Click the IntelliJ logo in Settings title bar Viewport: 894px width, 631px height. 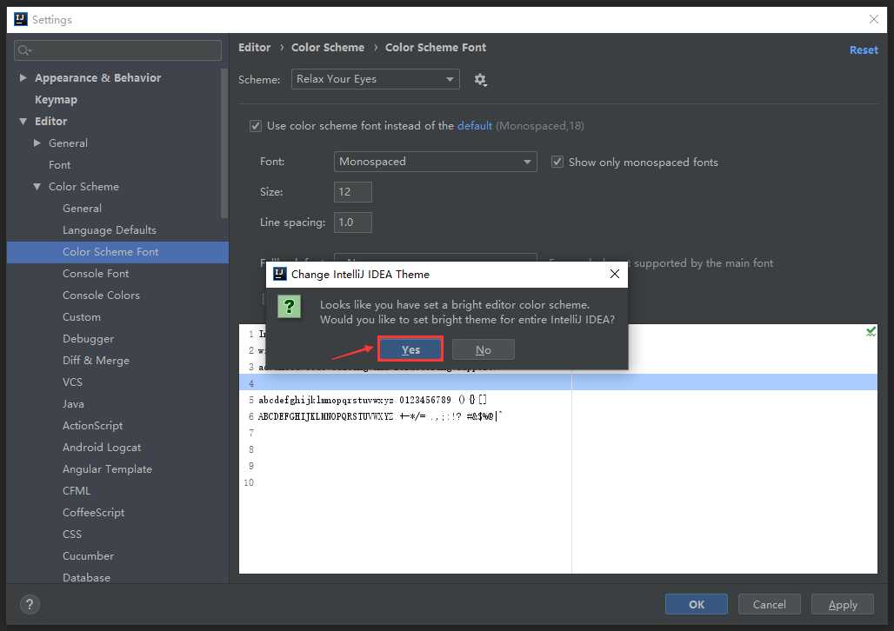21,19
